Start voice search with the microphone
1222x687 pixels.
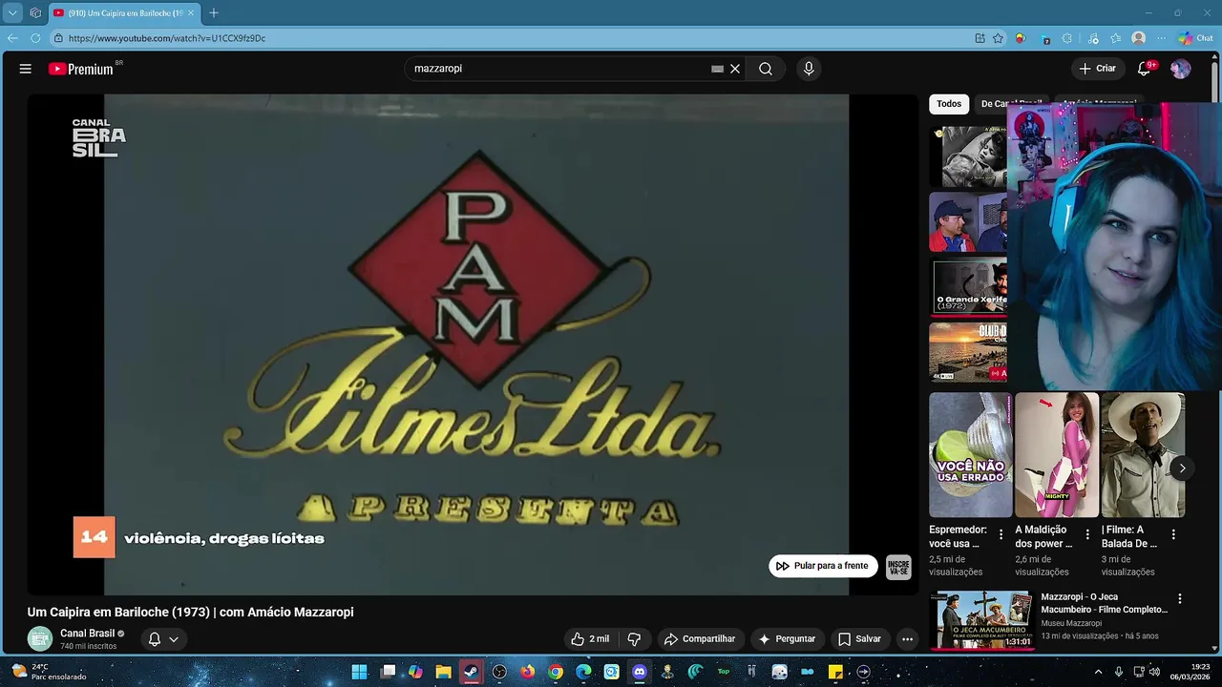point(809,69)
